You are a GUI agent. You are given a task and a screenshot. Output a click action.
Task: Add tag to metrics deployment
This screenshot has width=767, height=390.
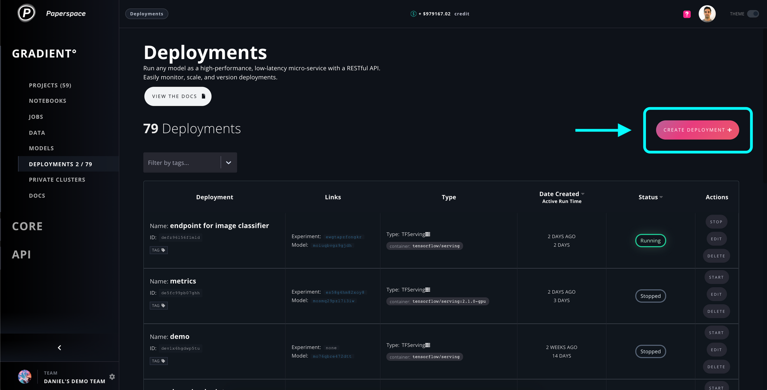[158, 306]
